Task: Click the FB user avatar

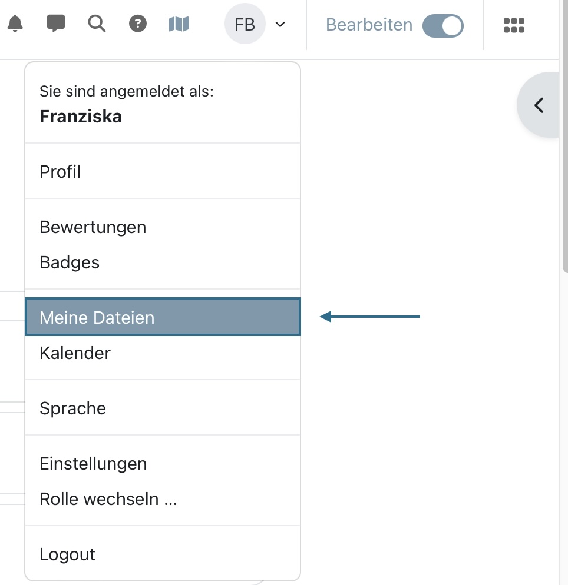Action: (245, 24)
